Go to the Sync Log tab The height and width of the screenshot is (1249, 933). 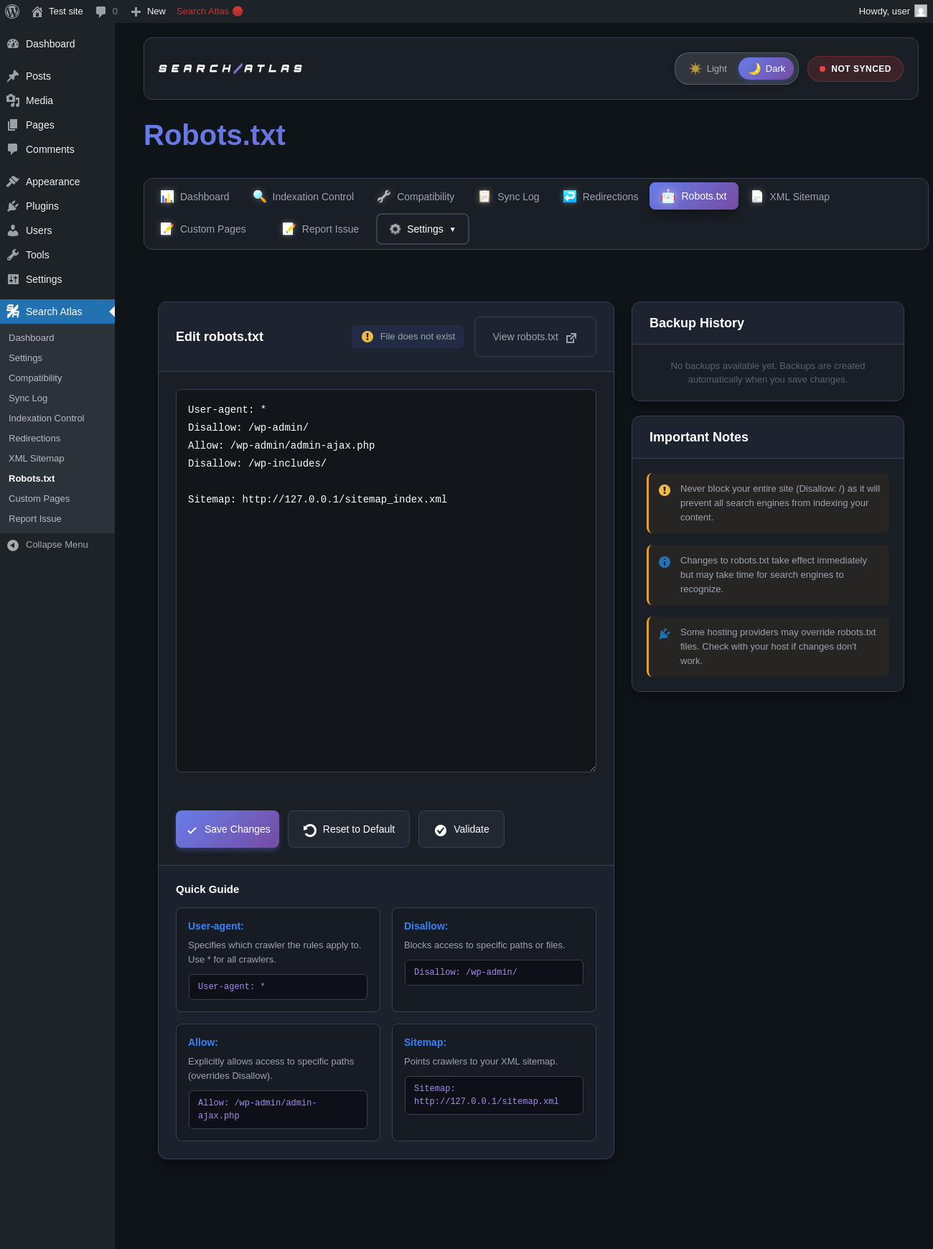pyautogui.click(x=509, y=197)
